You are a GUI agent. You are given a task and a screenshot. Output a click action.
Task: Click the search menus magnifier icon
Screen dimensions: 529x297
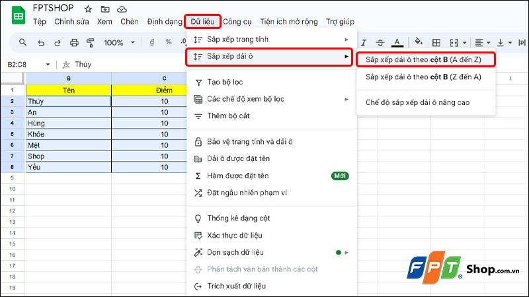[x=22, y=42]
